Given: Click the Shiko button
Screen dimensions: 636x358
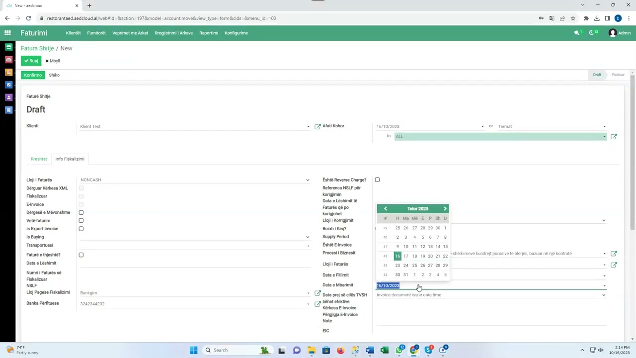Looking at the screenshot, I should click(x=54, y=75).
